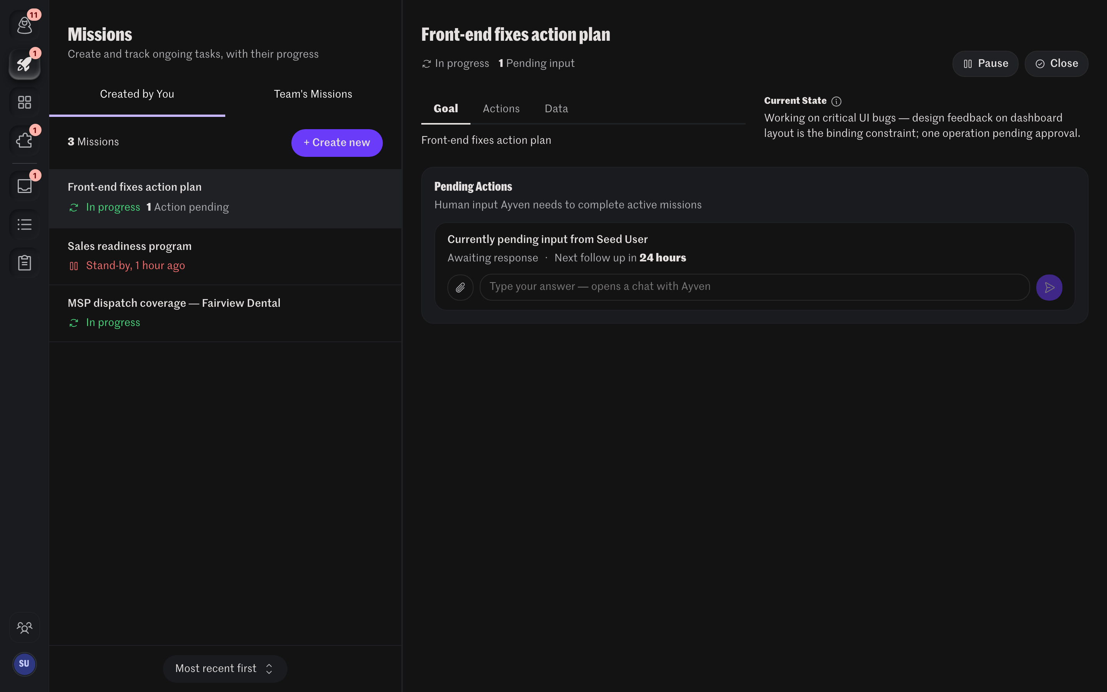The height and width of the screenshot is (692, 1107).
Task: Click the Next follow up in 24 hours text
Action: click(620, 258)
